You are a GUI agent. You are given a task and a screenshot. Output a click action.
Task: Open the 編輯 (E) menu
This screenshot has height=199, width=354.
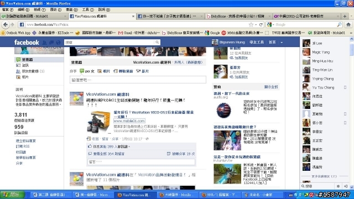(23, 10)
